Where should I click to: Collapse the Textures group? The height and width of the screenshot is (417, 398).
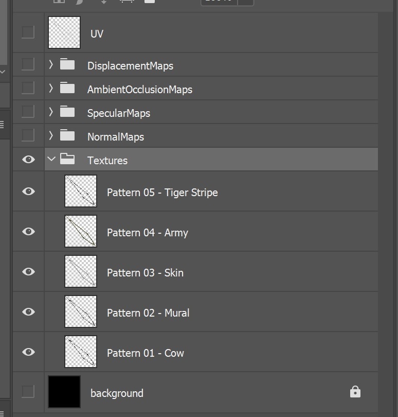point(51,160)
